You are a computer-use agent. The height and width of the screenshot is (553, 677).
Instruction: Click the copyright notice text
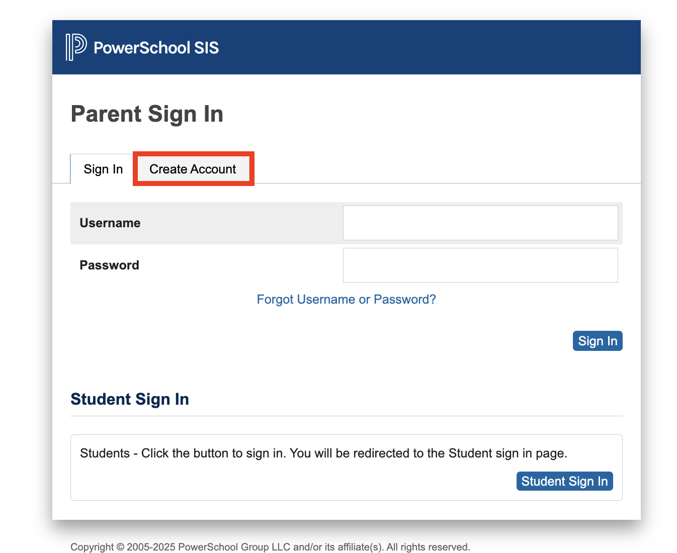coord(270,546)
